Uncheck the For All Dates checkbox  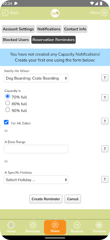[6, 122]
